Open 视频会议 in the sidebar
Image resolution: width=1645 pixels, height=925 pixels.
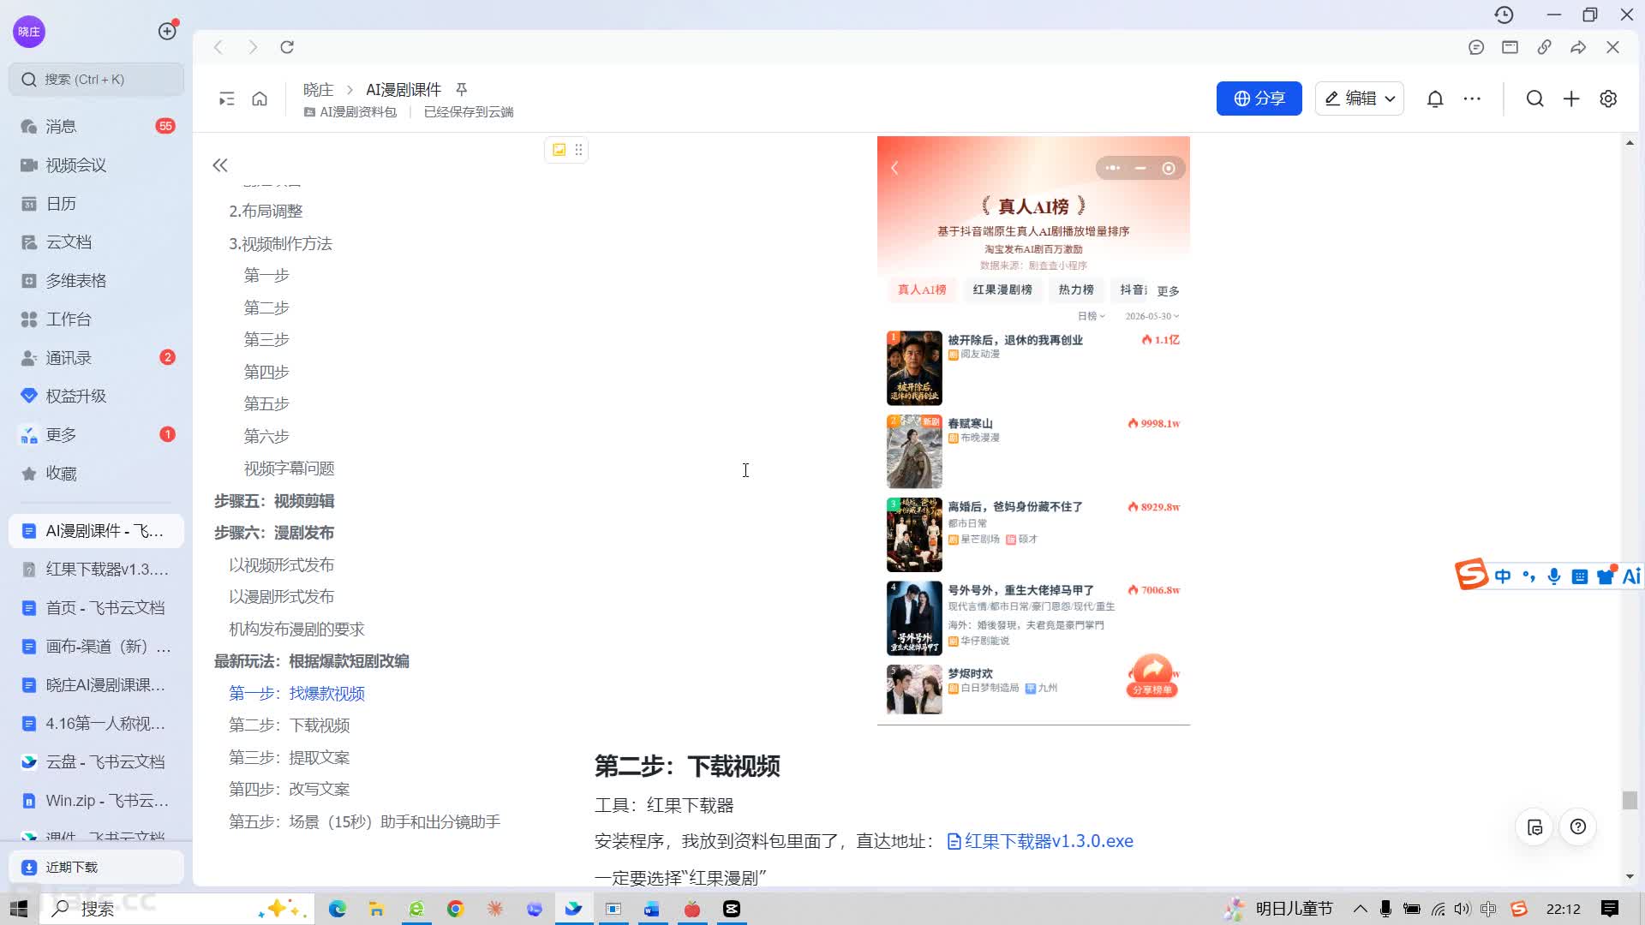[96, 164]
